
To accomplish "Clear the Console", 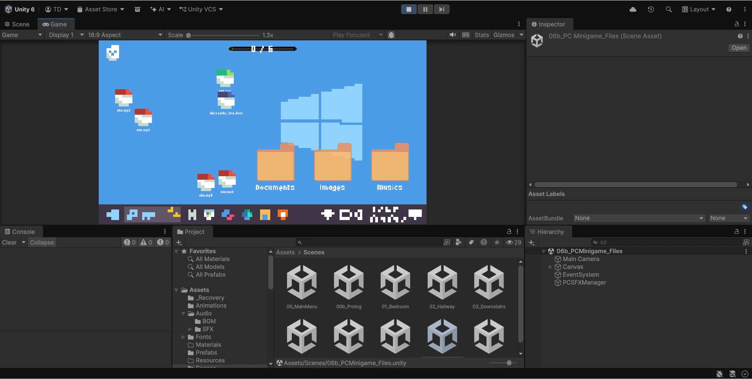I will [x=9, y=242].
